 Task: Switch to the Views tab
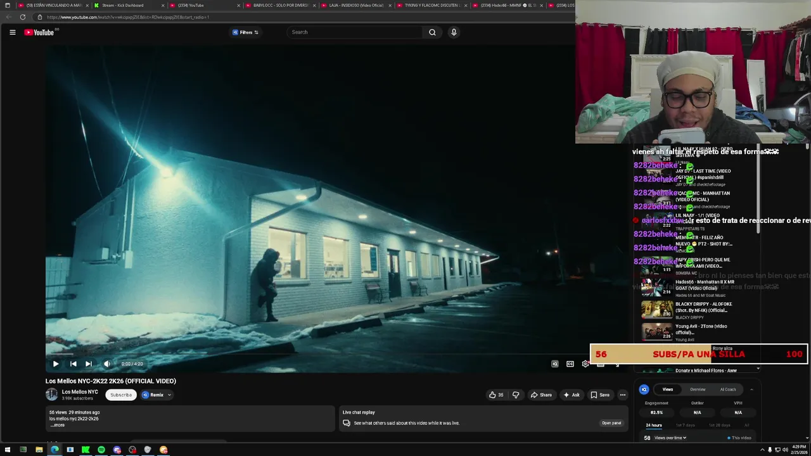668,389
